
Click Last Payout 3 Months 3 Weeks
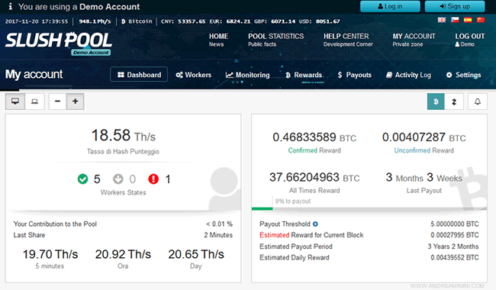424,177
